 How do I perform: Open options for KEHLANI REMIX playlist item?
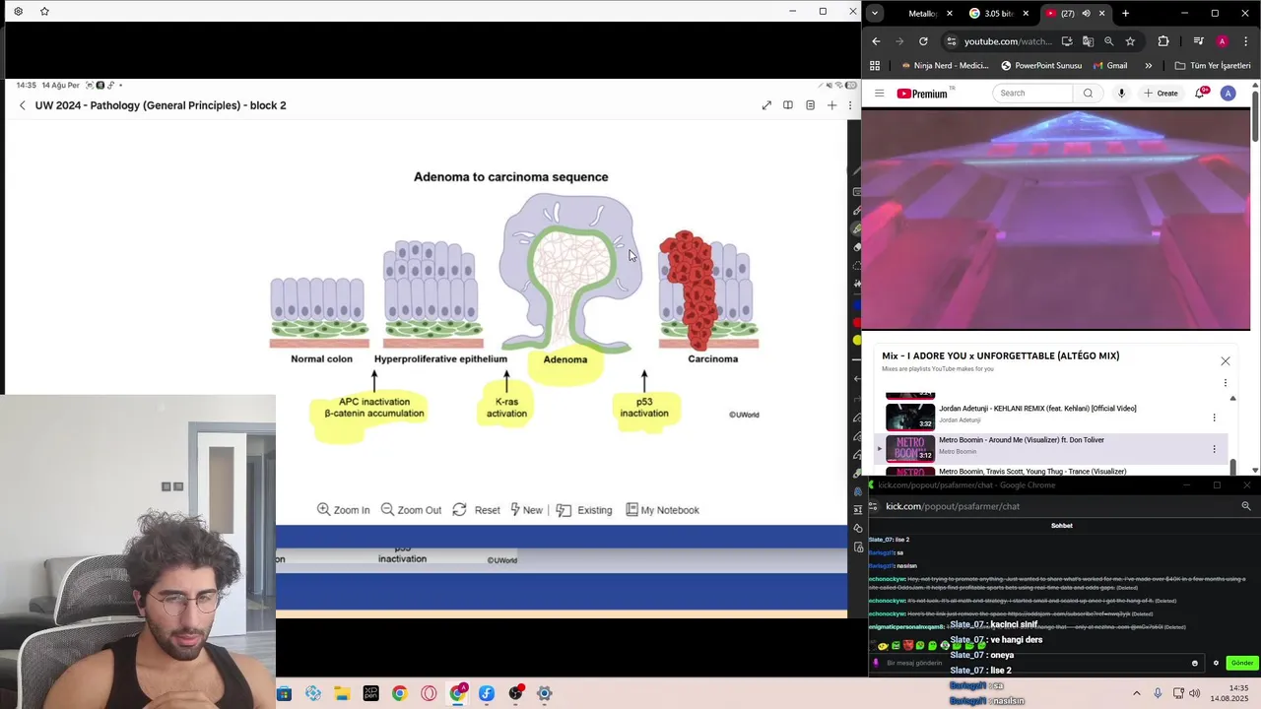(x=1214, y=418)
